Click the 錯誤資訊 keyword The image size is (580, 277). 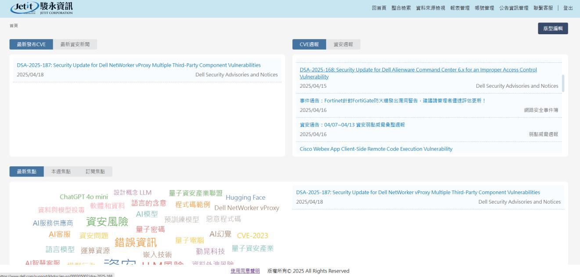pyautogui.click(x=136, y=242)
